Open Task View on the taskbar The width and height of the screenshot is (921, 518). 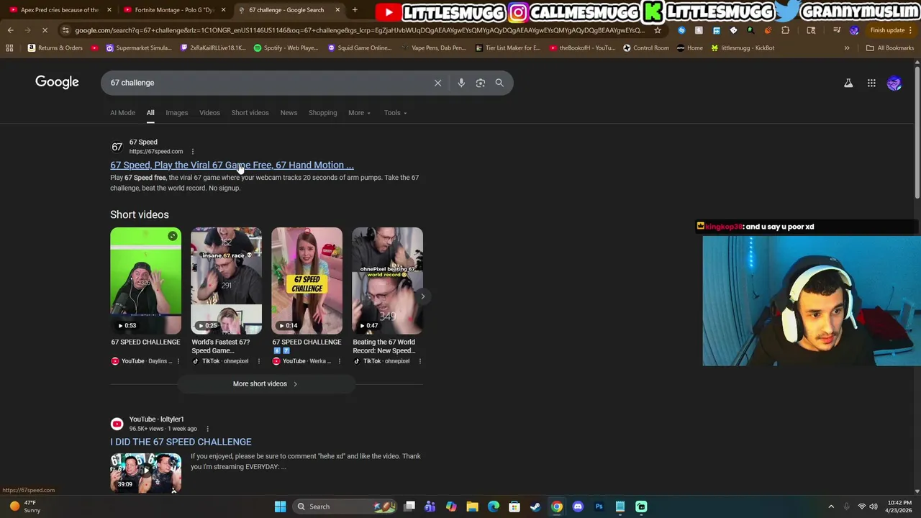click(409, 506)
